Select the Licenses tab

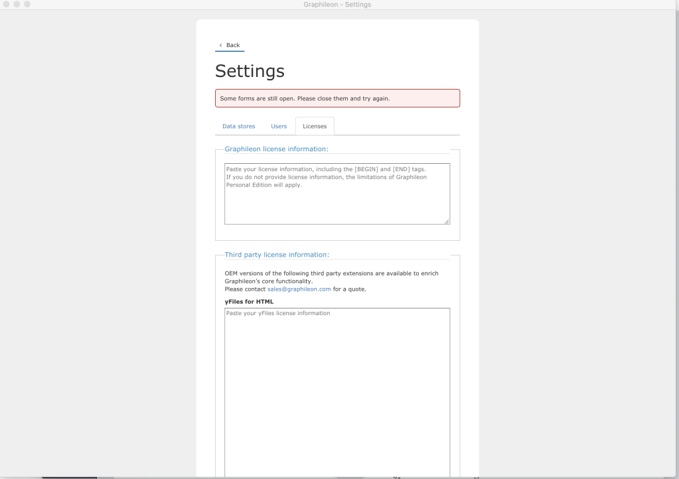(315, 126)
